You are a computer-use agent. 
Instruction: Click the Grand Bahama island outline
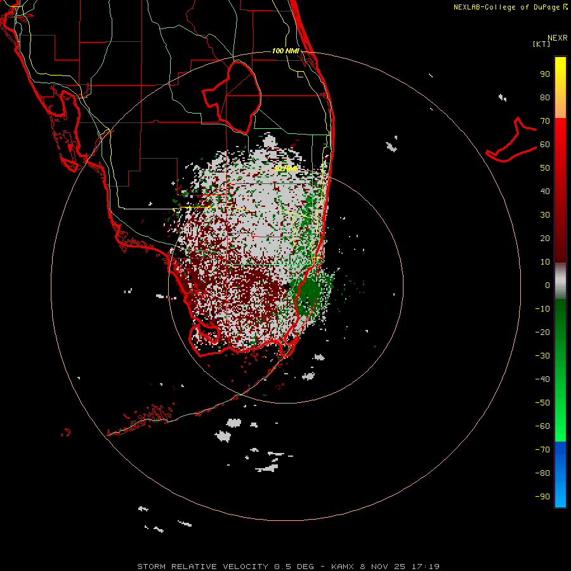point(511,140)
